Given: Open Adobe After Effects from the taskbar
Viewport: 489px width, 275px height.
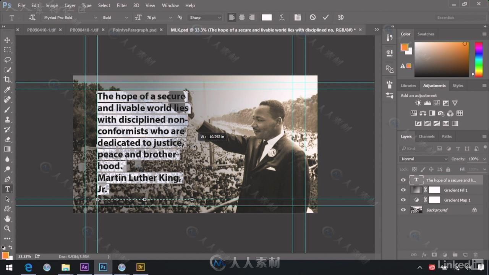Looking at the screenshot, I should point(84,267).
